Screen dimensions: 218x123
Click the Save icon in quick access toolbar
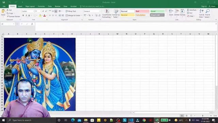4,2
